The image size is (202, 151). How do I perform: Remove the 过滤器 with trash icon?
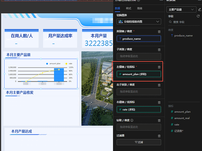pyautogui.click(x=159, y=136)
